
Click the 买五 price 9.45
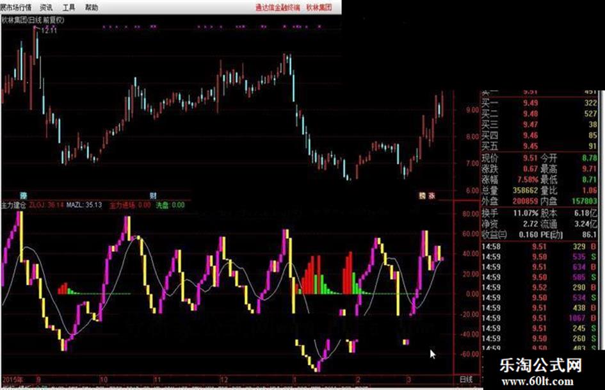click(531, 147)
